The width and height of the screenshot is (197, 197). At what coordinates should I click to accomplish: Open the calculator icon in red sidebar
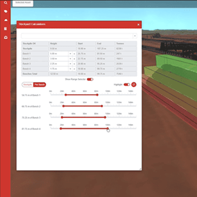(5, 29)
